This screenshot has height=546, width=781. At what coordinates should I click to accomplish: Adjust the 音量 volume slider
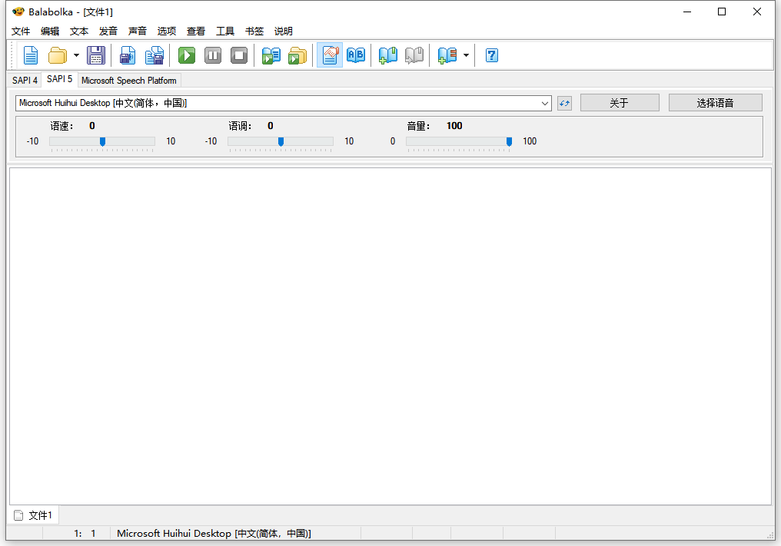pos(509,141)
